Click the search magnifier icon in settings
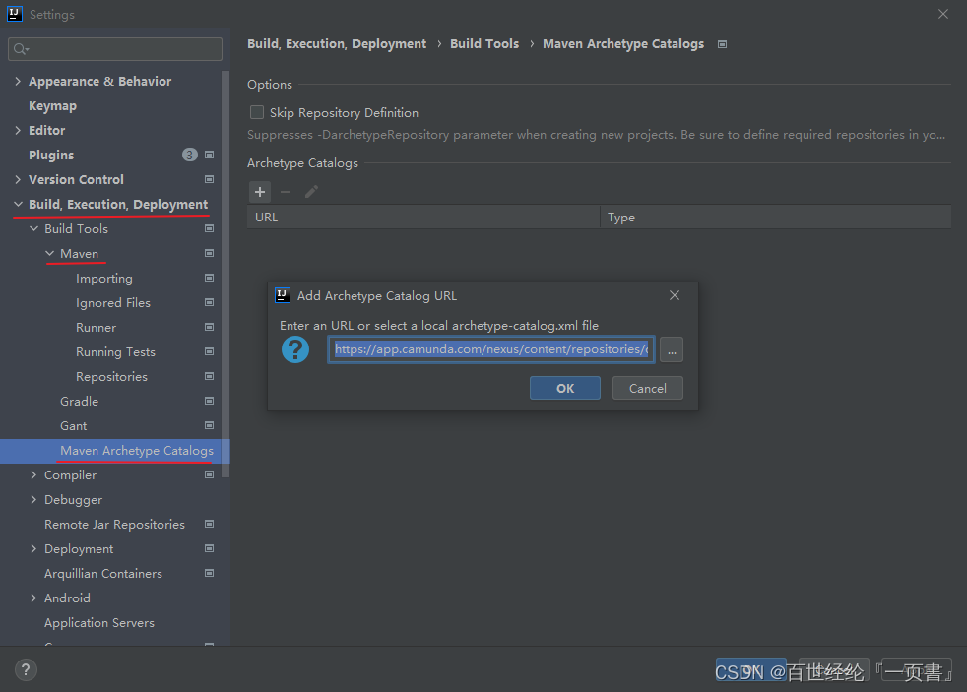The image size is (967, 692). pos(21,49)
